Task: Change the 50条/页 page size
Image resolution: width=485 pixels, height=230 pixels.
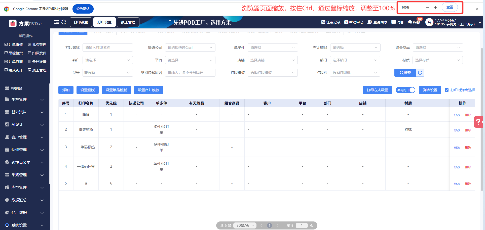Action: (245, 225)
